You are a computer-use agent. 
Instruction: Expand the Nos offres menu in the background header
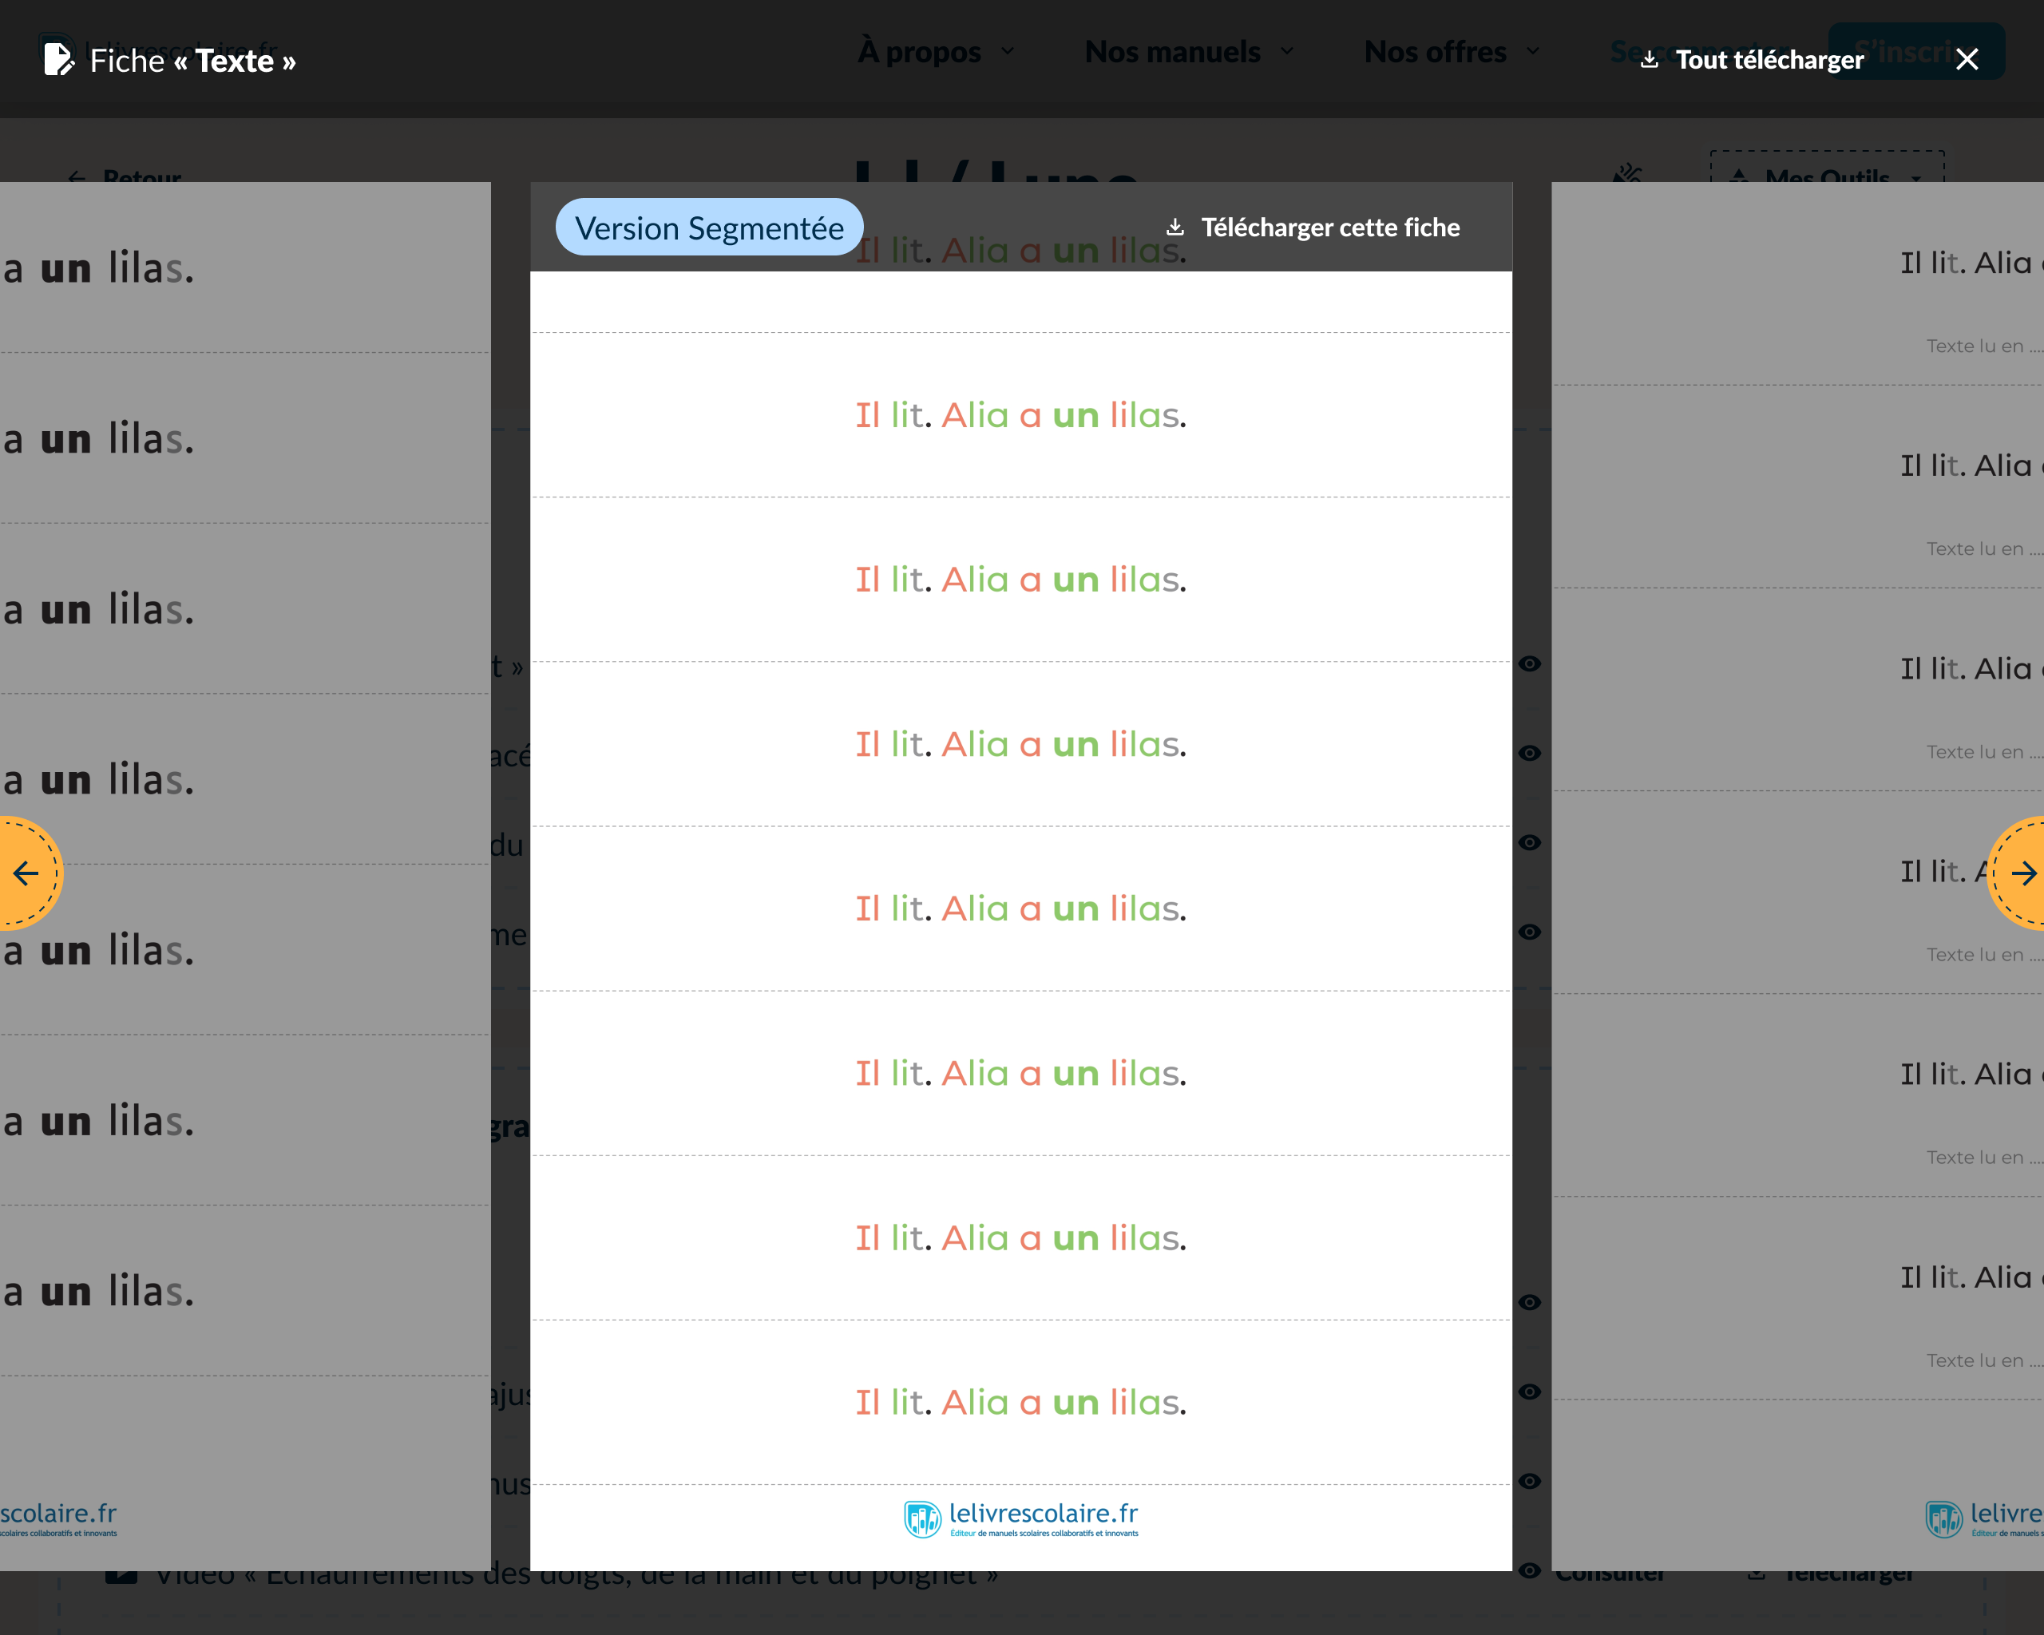1452,51
